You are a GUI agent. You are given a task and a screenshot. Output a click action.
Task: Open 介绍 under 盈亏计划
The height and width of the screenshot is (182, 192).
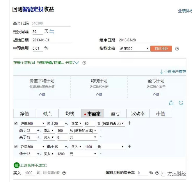156,94
